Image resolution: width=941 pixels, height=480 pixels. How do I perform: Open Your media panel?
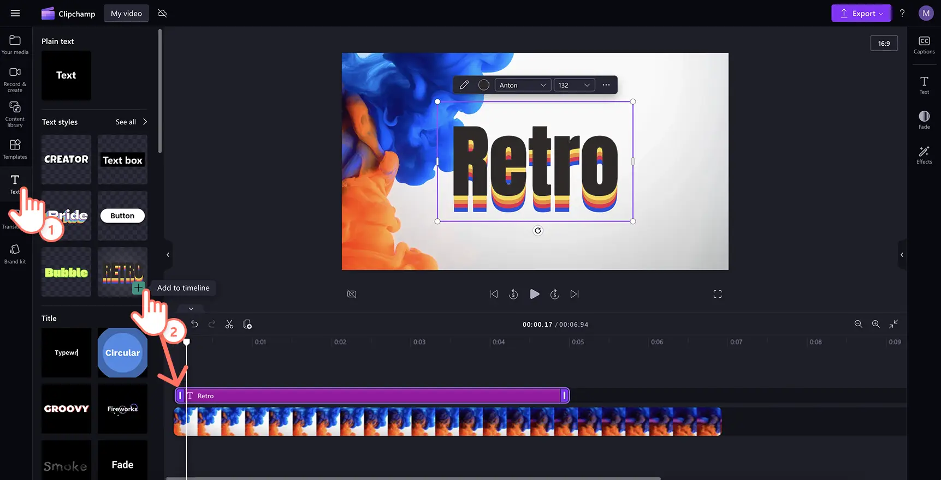click(x=15, y=45)
